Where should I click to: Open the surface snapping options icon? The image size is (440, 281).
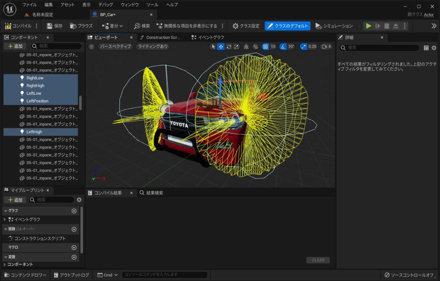pyautogui.click(x=255, y=46)
